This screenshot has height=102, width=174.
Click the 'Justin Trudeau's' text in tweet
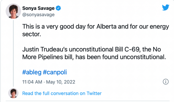point(45,49)
